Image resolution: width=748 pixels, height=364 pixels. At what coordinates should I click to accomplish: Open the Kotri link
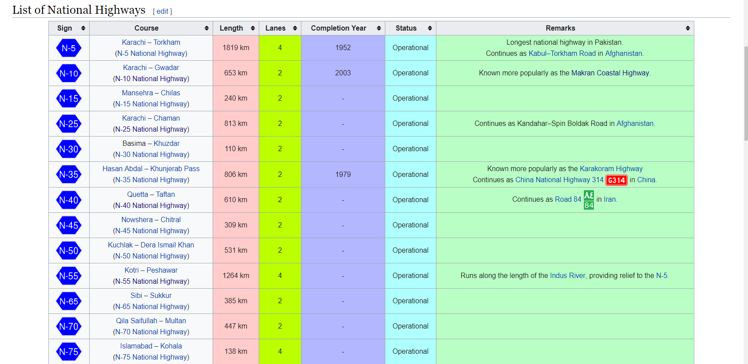coord(131,270)
